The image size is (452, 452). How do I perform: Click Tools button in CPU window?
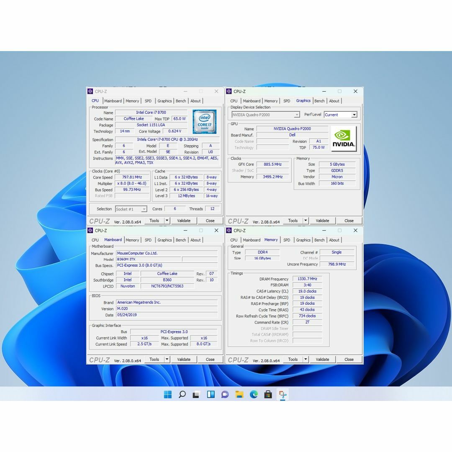pyautogui.click(x=154, y=221)
